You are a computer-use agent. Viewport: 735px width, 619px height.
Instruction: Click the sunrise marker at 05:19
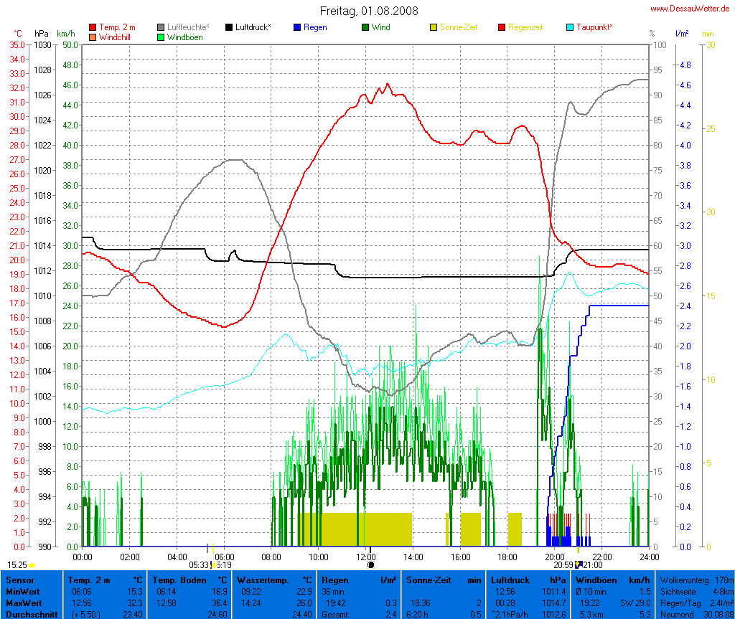click(x=213, y=564)
